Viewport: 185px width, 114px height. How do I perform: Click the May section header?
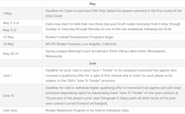pos(93,4)
